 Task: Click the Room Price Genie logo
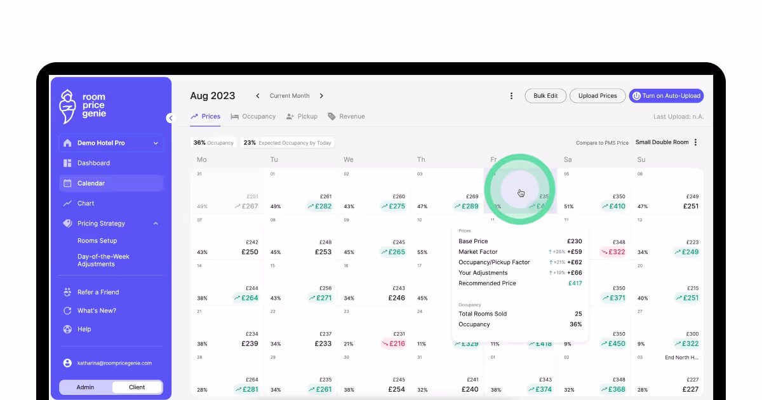click(83, 106)
